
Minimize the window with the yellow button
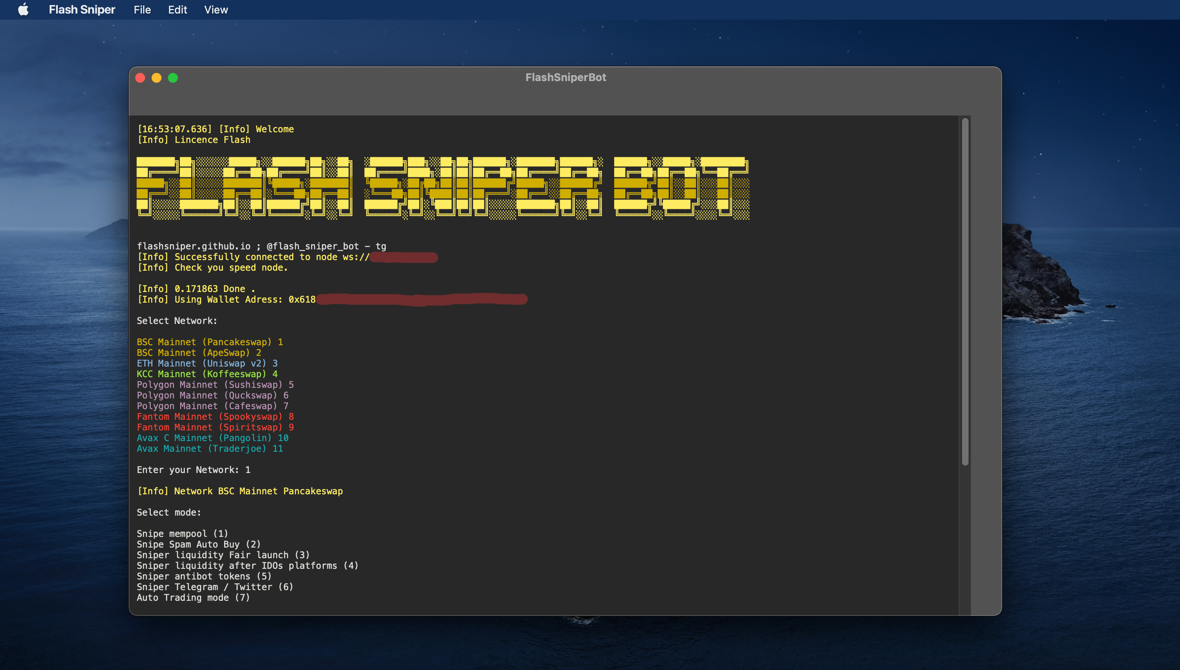[x=157, y=78]
